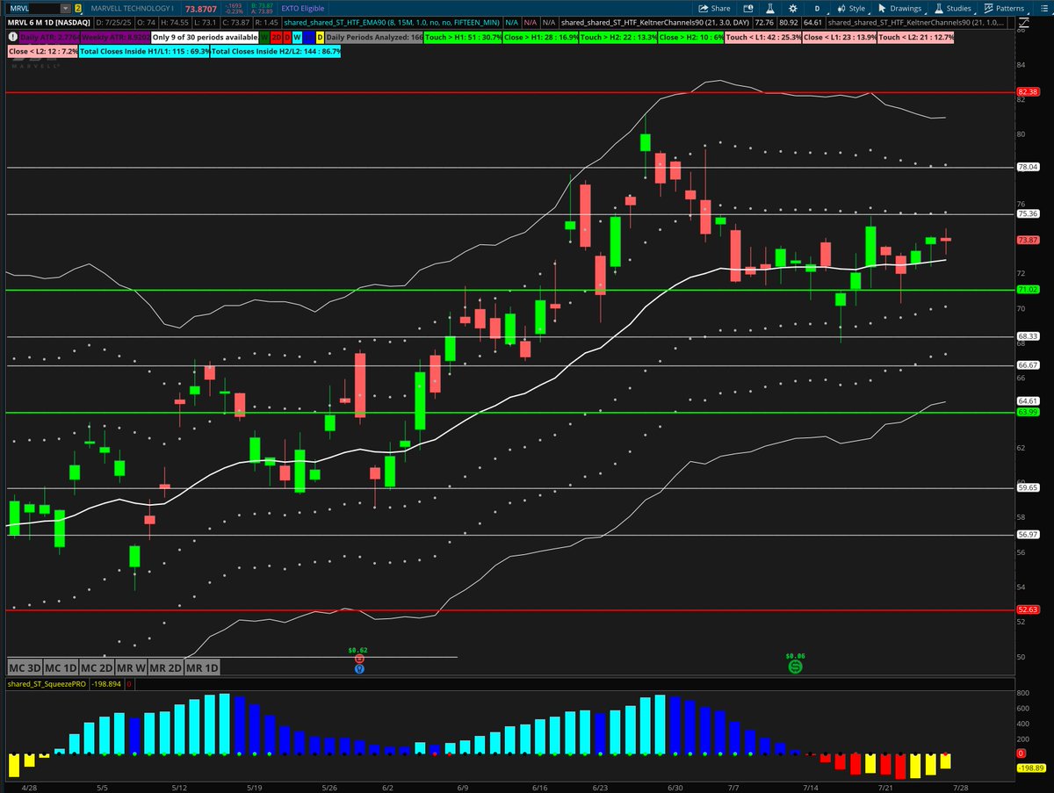The height and width of the screenshot is (793, 1054).
Task: Click the 75.36 price level label
Action: pos(1027,213)
